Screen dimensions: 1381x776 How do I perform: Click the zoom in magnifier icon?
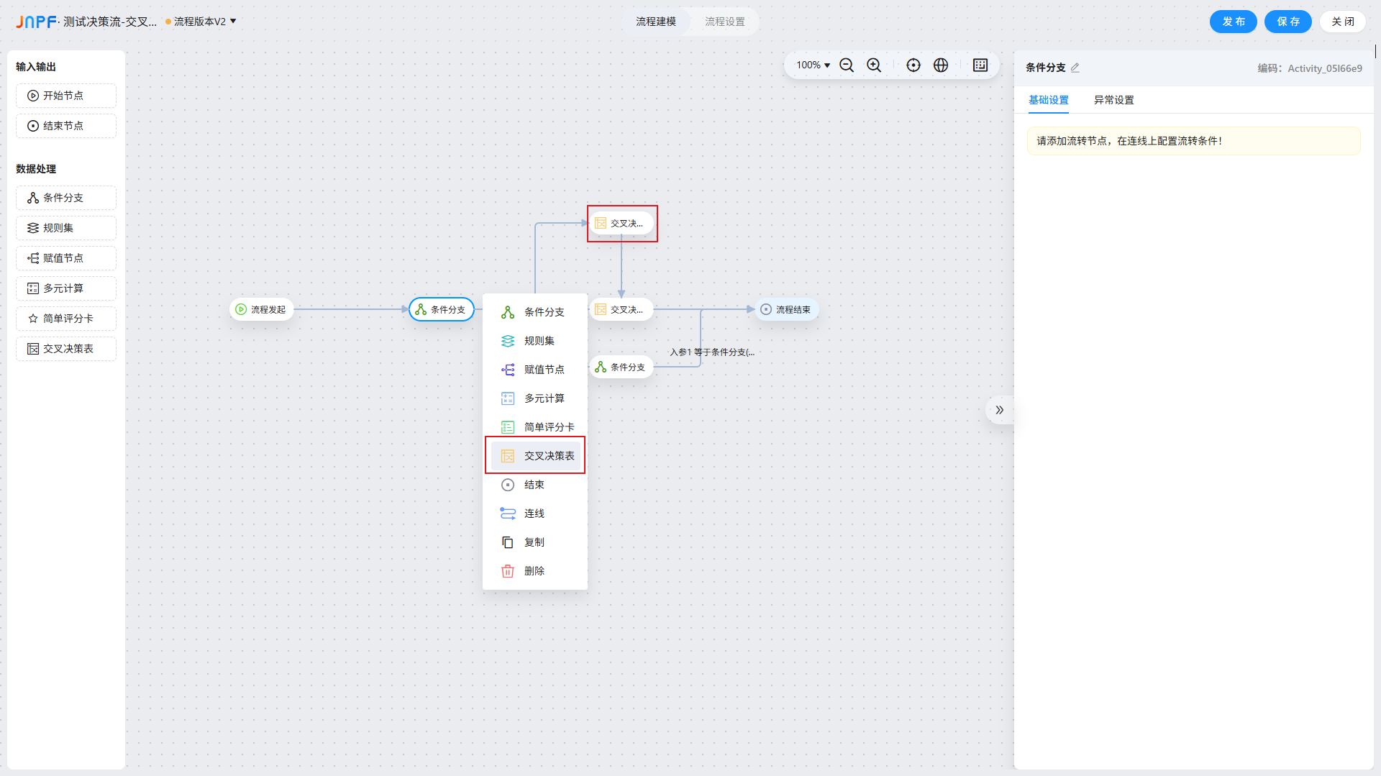[x=874, y=65]
